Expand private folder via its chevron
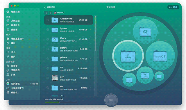 point(90,58)
